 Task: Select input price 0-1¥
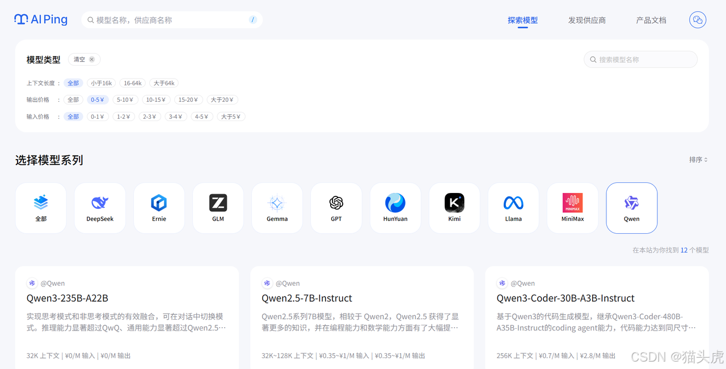pyautogui.click(x=98, y=117)
